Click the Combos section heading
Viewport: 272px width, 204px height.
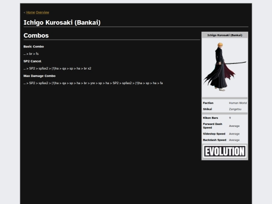pyautogui.click(x=36, y=36)
